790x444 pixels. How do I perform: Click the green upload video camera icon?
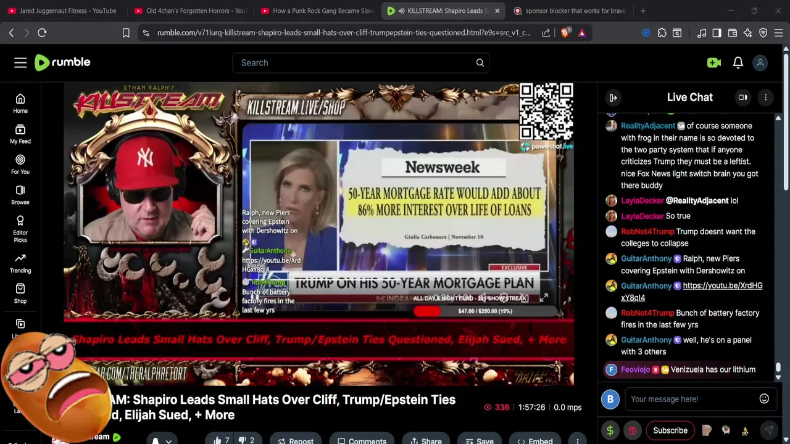(714, 62)
